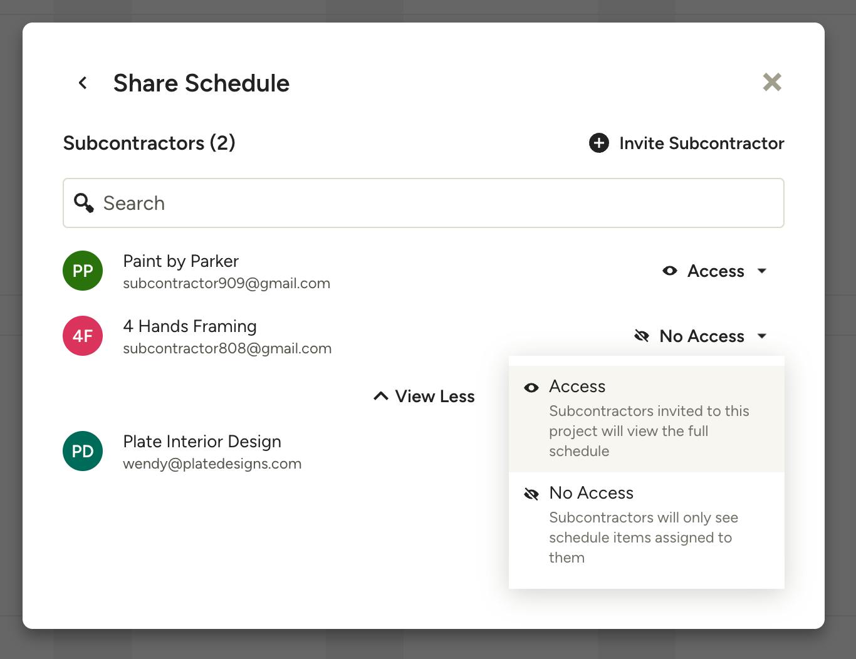Select Access option in the dropdown menu

point(646,417)
